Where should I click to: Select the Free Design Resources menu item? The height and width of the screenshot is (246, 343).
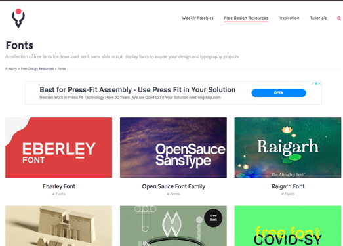[246, 18]
